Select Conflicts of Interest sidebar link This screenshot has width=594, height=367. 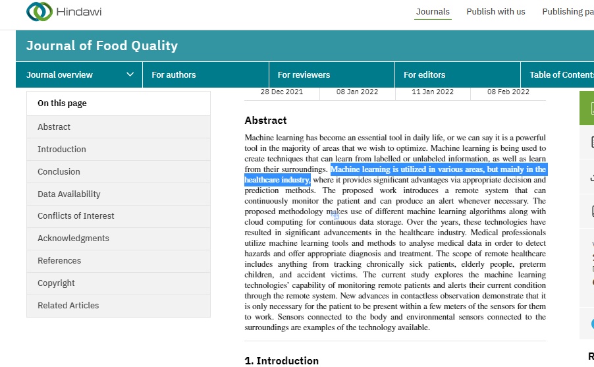(76, 215)
